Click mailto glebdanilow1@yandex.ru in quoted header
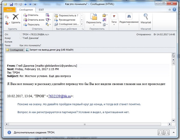The image size is (180, 140). tap(56, 66)
